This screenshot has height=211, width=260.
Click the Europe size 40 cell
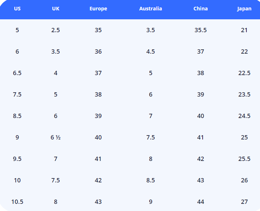pos(98,137)
